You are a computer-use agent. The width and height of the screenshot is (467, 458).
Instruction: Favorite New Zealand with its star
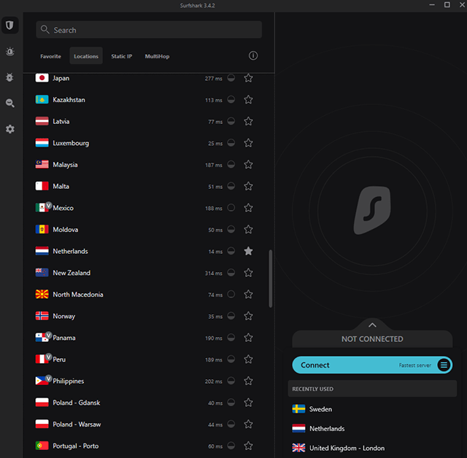click(248, 273)
